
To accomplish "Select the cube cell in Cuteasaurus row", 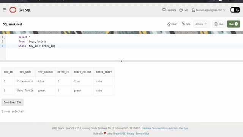I will pyautogui.click(x=104, y=81).
